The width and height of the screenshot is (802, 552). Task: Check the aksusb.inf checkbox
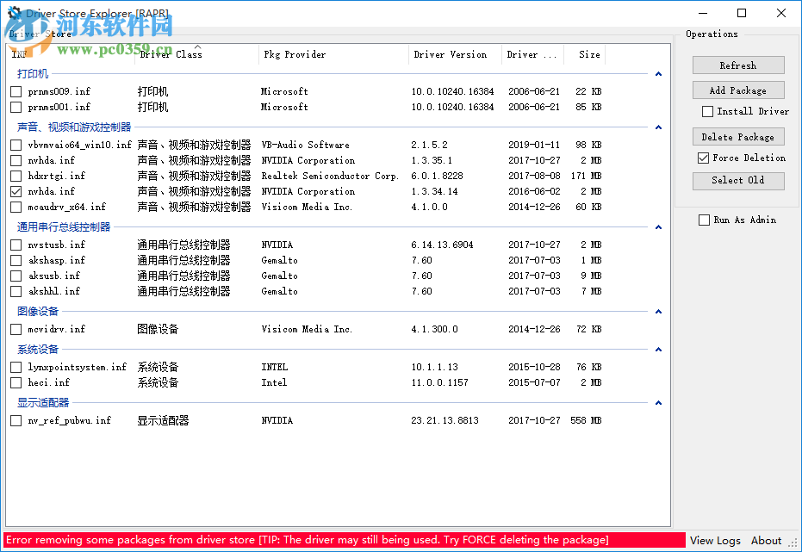coord(16,276)
